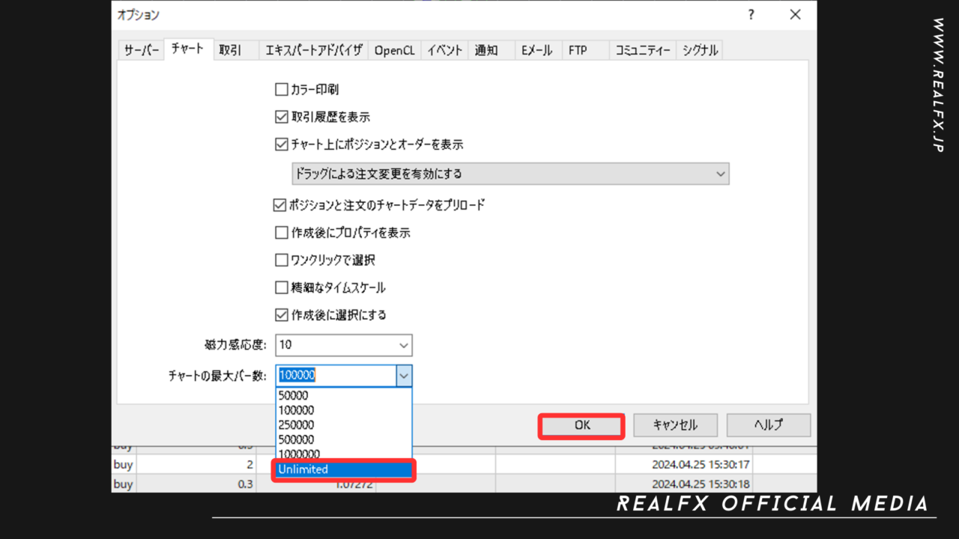Open the シグナル tab

pos(699,49)
